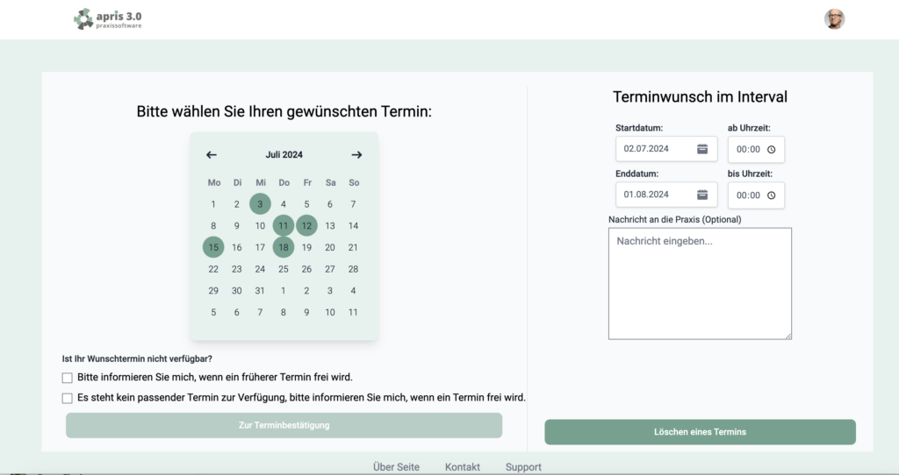Click the bis Uhrzeit time field
This screenshot has height=475, width=899.
point(756,195)
